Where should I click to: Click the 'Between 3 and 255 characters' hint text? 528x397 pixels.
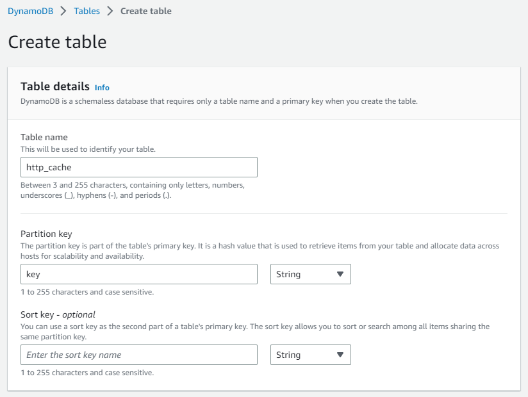tap(133, 190)
